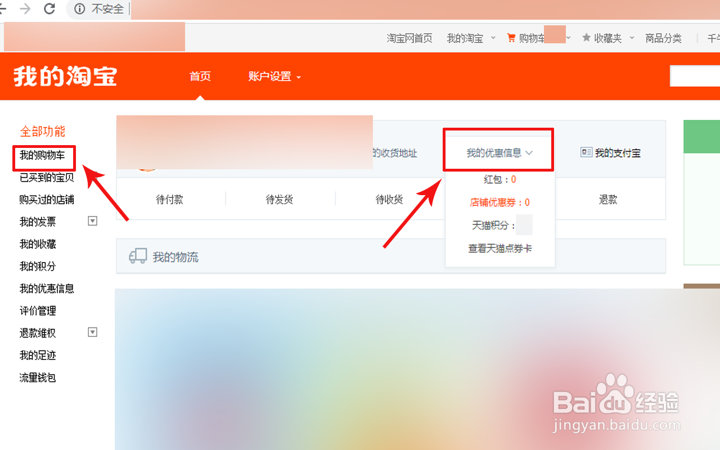This screenshot has width=720, height=450.
Task: Open 我的收藏 in sidebar
Action: (x=38, y=244)
